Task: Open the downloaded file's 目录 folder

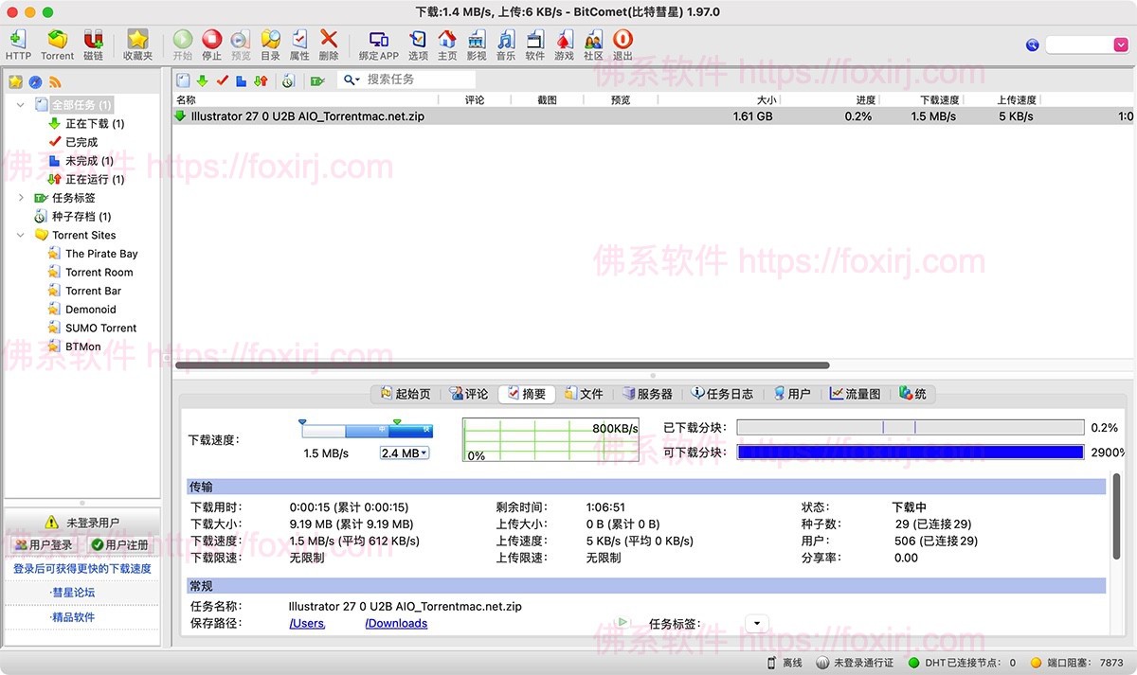Action: click(x=269, y=43)
